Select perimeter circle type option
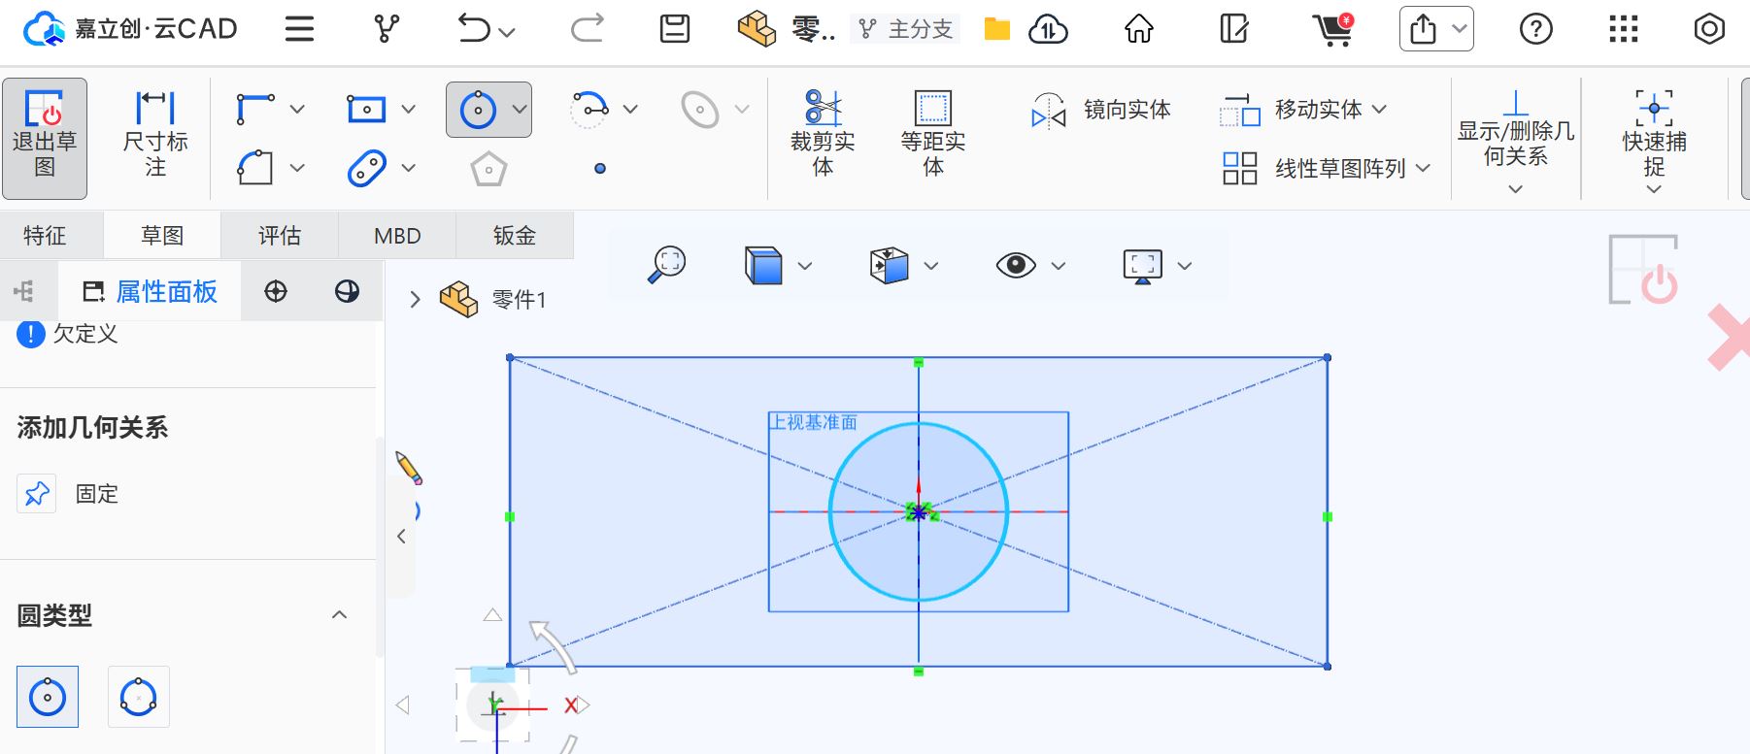The width and height of the screenshot is (1750, 754). pos(138,697)
